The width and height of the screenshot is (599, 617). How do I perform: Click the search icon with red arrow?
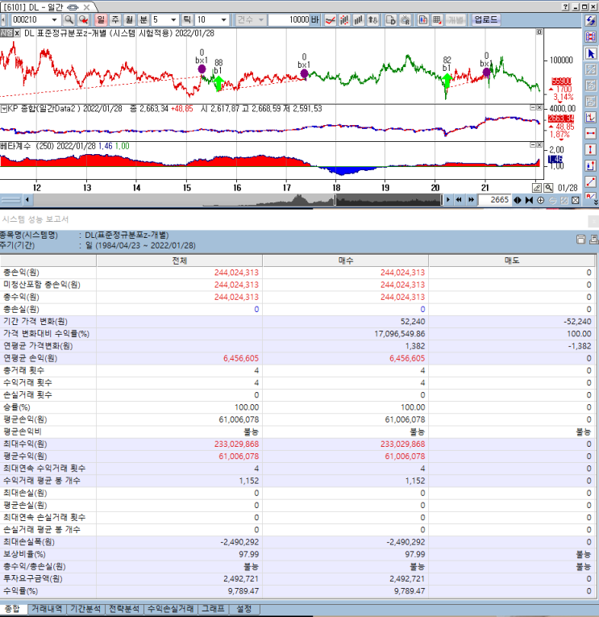click(83, 19)
